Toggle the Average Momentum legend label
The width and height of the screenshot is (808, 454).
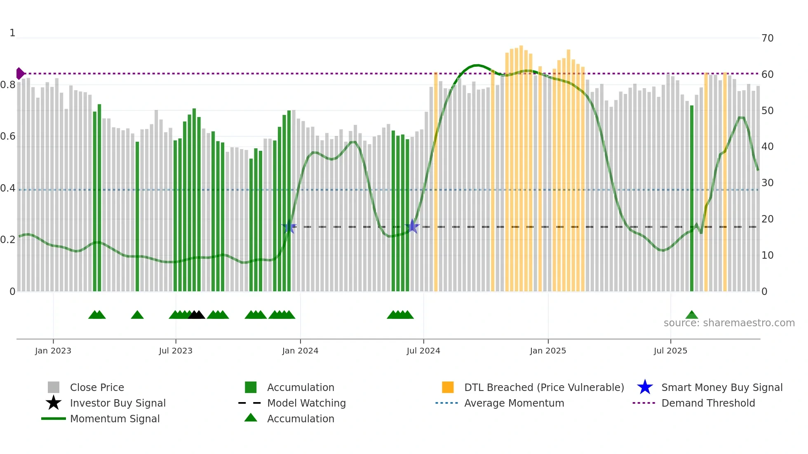point(514,403)
